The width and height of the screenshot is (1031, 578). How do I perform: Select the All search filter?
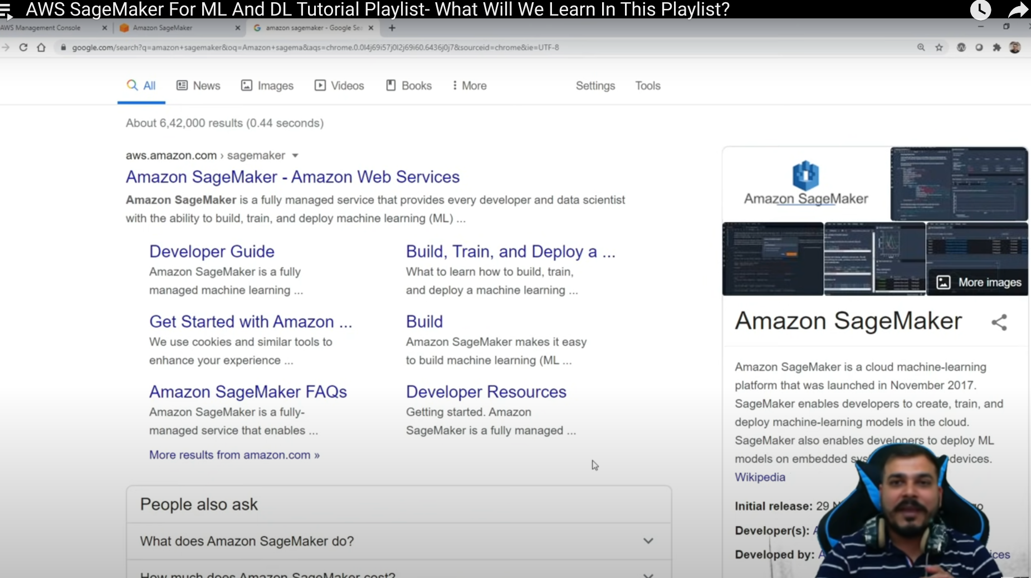141,86
